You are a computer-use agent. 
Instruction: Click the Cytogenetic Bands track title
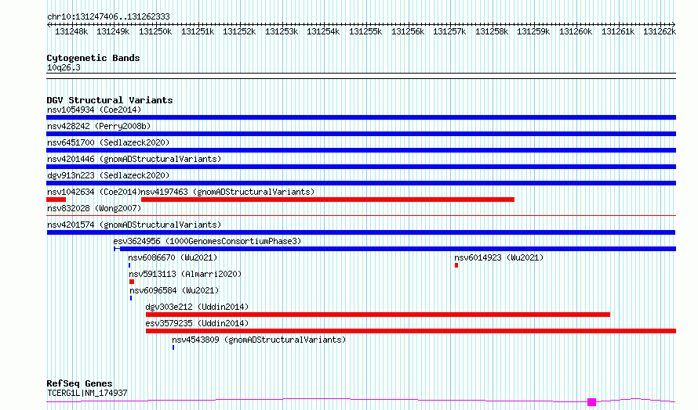[93, 58]
